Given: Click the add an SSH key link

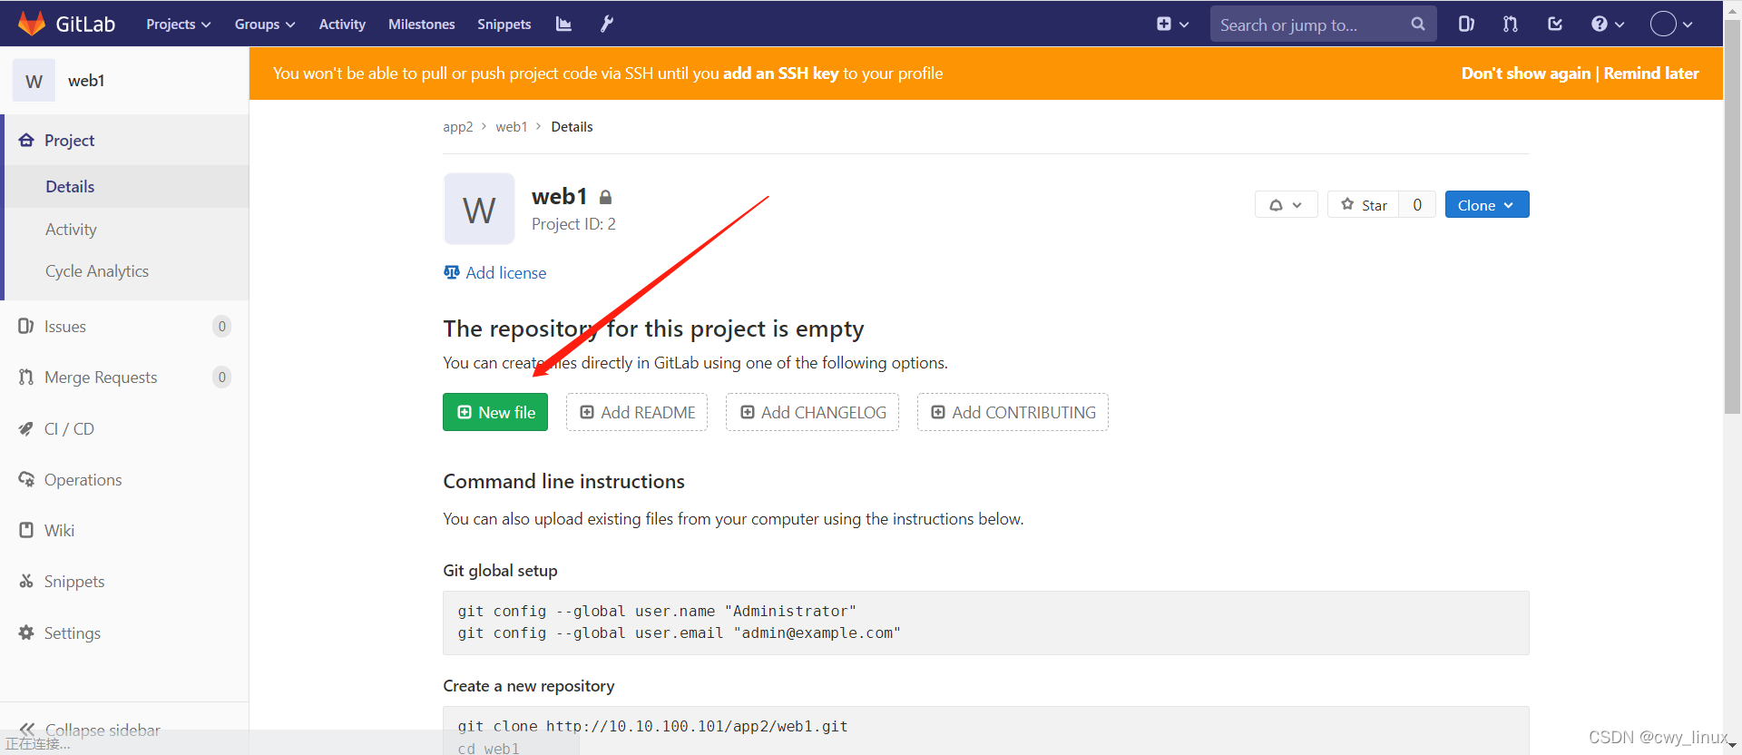Looking at the screenshot, I should pyautogui.click(x=780, y=74).
